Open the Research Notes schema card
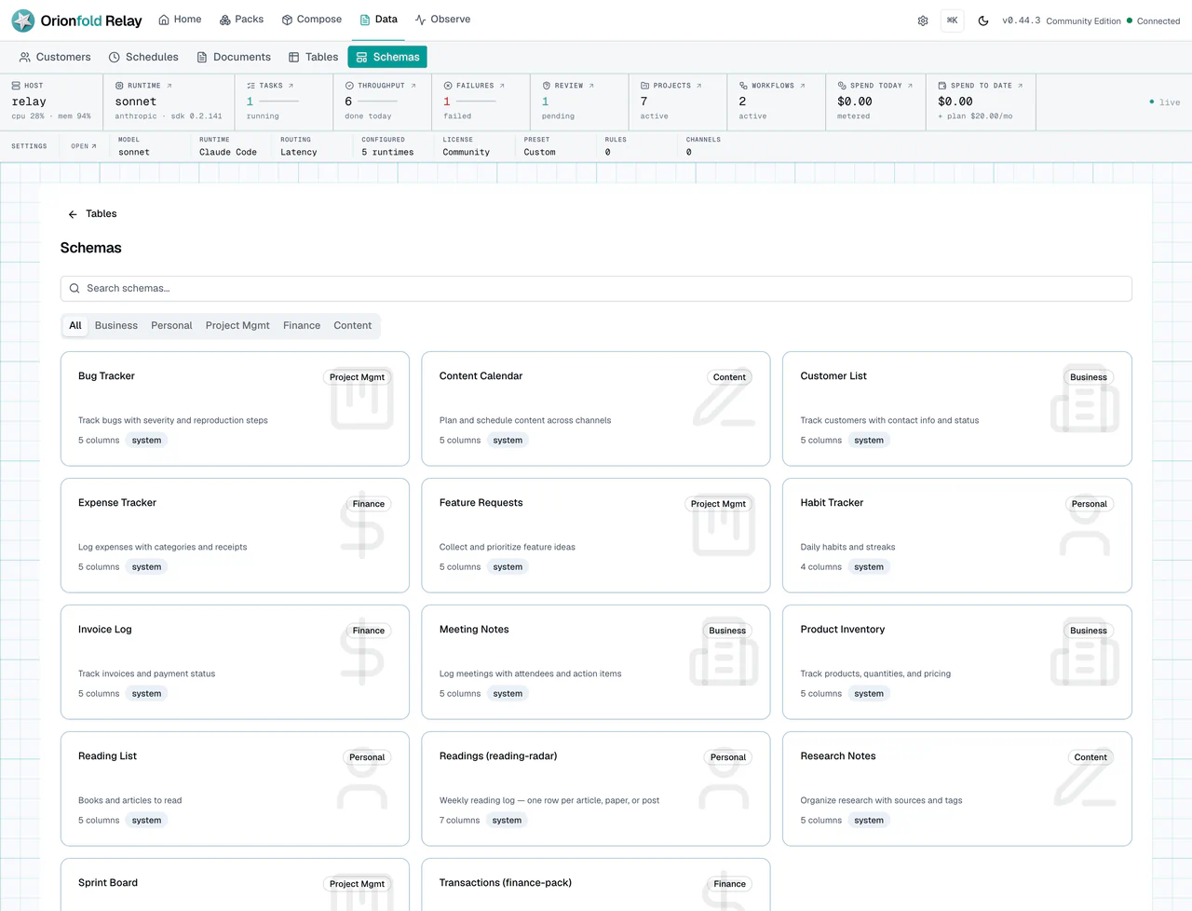This screenshot has height=911, width=1192. tap(957, 789)
